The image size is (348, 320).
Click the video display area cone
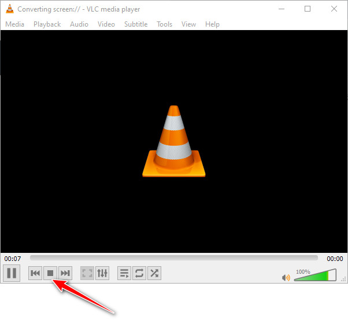[x=174, y=141]
